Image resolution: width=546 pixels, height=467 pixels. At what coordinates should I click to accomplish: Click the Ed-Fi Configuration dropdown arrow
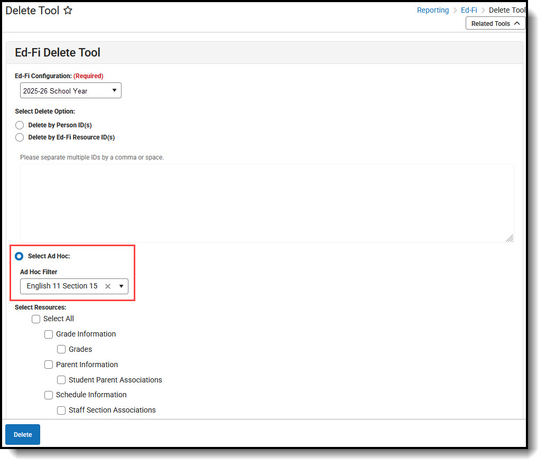(115, 90)
